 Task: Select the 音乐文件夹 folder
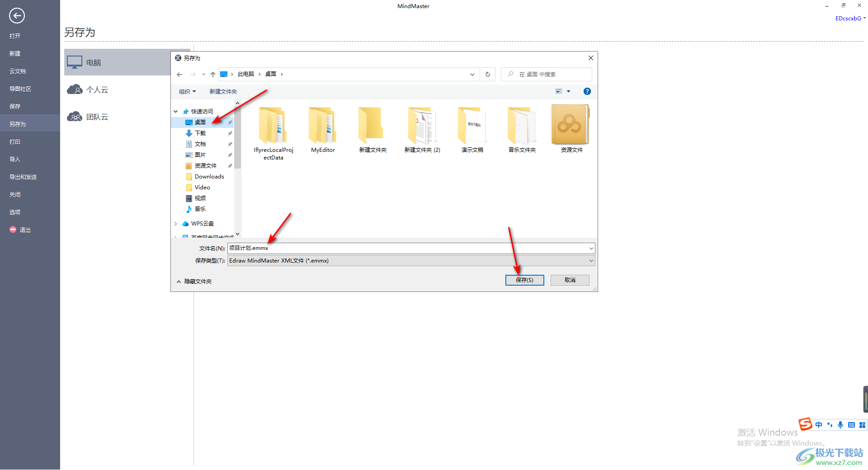point(522,130)
